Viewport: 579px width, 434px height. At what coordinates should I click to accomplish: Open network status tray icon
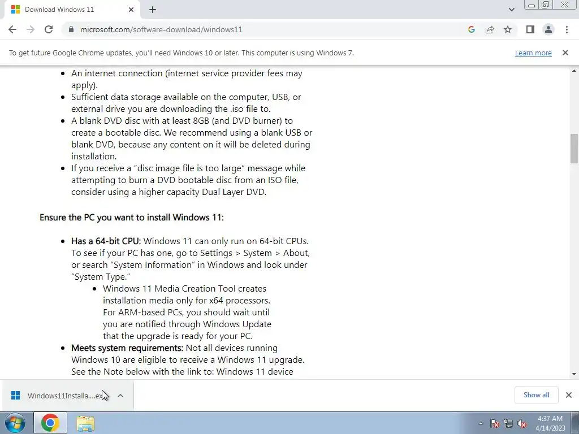pyautogui.click(x=508, y=424)
